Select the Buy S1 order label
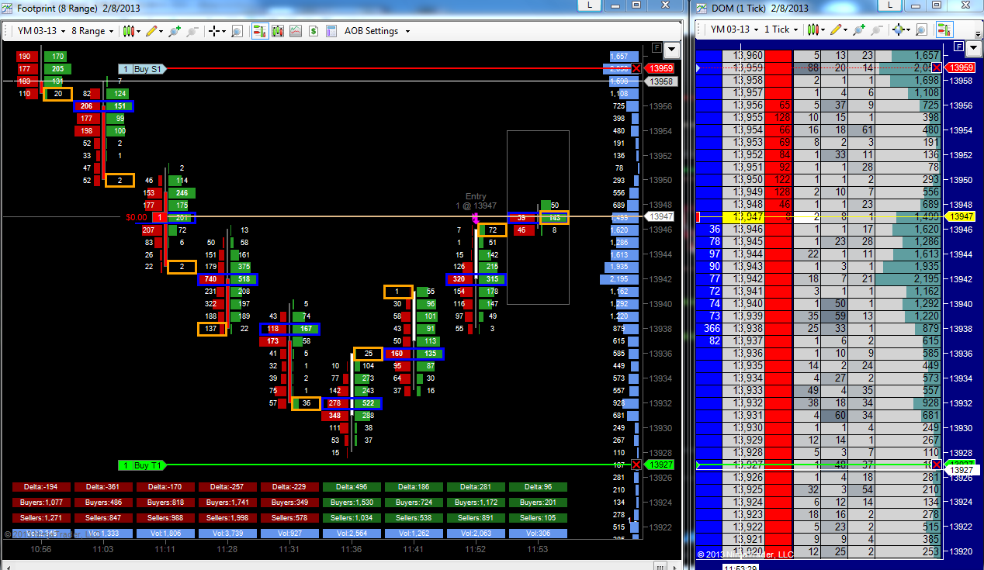Viewport: 984px width, 570px height. 141,69
